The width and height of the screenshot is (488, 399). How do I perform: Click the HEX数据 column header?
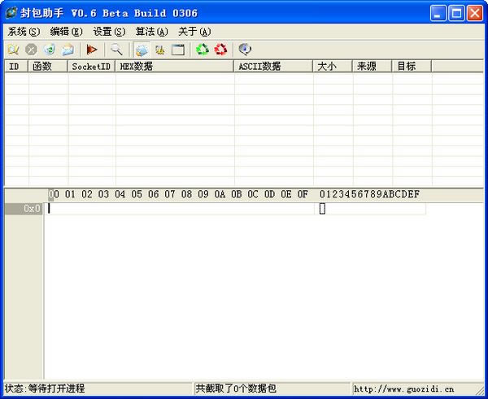click(175, 67)
